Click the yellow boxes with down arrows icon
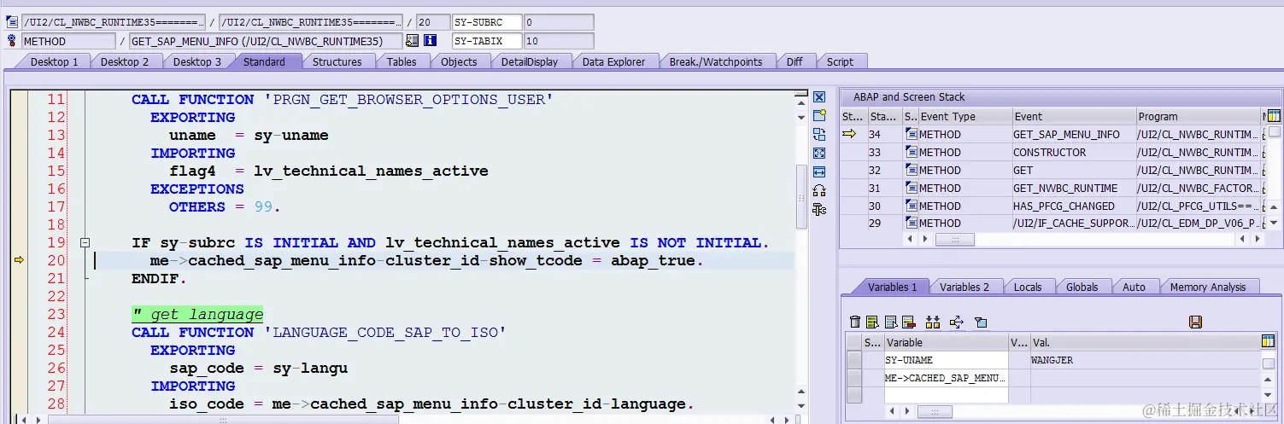Image resolution: width=1284 pixels, height=424 pixels. 933,322
